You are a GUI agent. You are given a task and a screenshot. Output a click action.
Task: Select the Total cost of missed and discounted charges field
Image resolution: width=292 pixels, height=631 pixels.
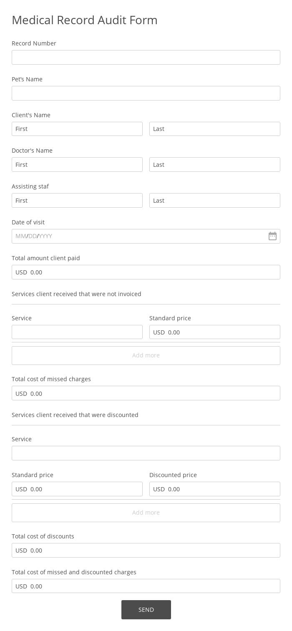[x=146, y=586]
